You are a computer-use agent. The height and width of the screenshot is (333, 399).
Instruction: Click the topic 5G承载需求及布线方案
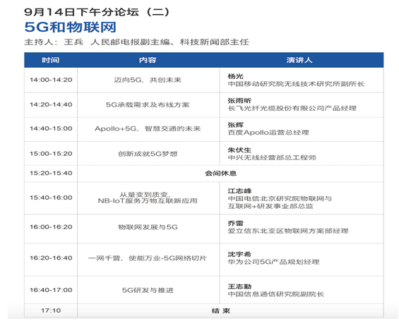148,104
